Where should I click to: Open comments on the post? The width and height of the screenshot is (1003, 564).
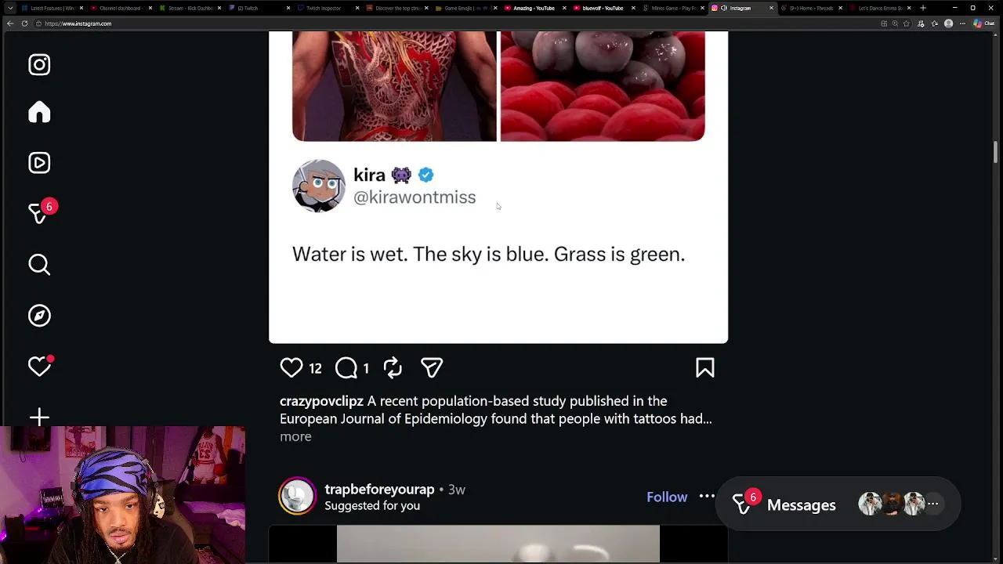click(346, 367)
